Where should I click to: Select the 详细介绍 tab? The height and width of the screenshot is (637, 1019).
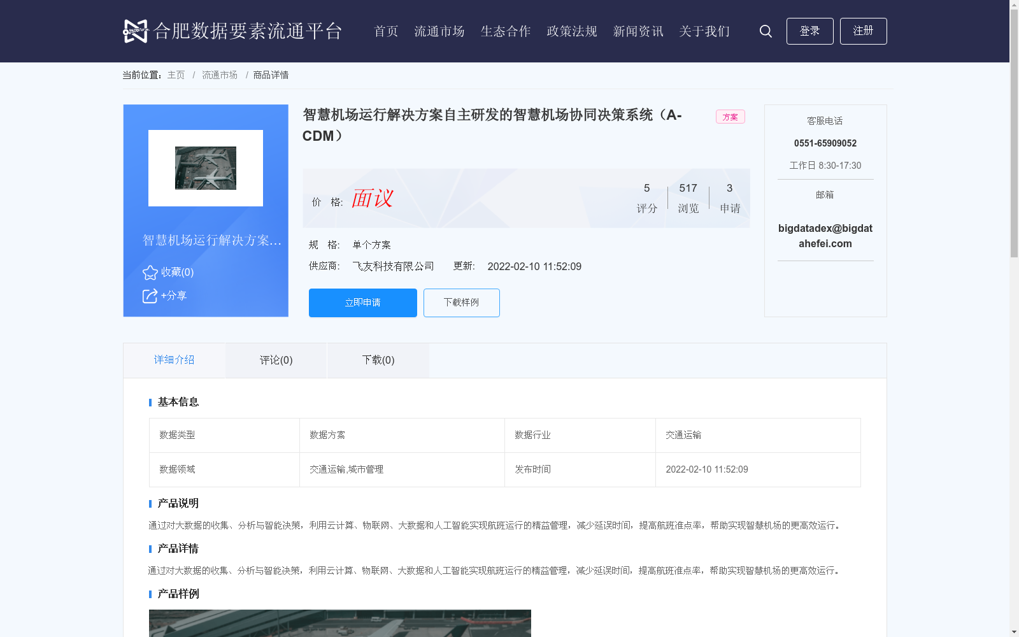tap(174, 360)
